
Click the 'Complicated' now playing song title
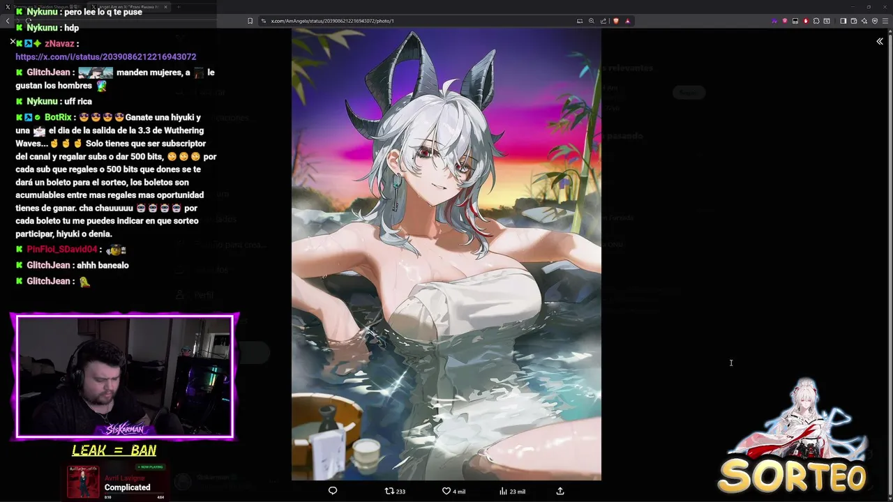click(x=128, y=487)
